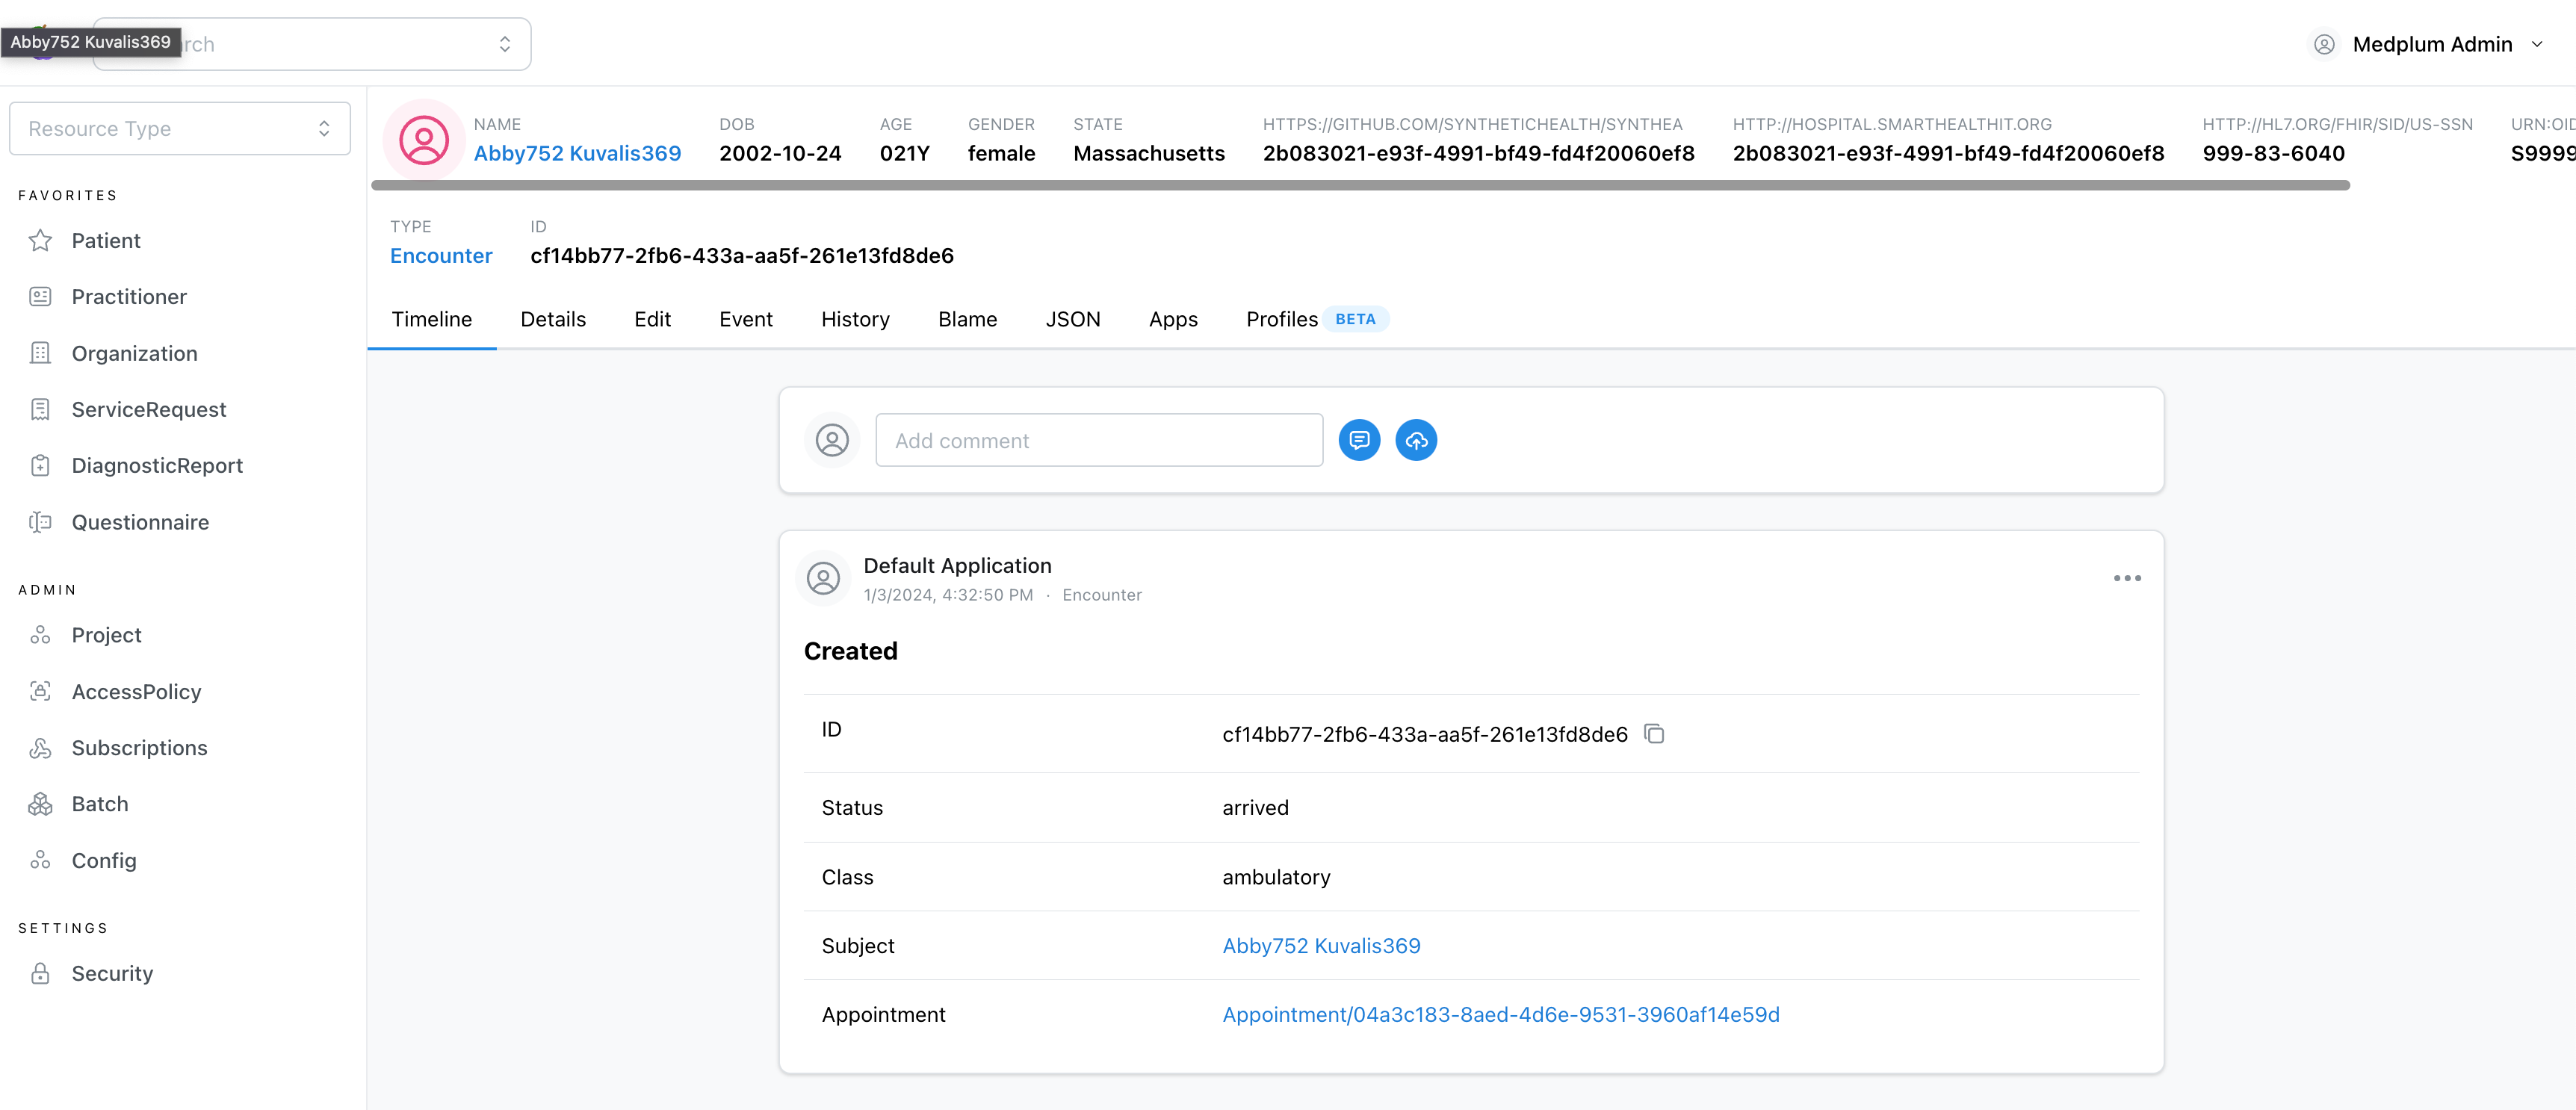Viewport: 2576px width, 1110px height.
Task: Click the Security lock icon
Action: click(40, 973)
